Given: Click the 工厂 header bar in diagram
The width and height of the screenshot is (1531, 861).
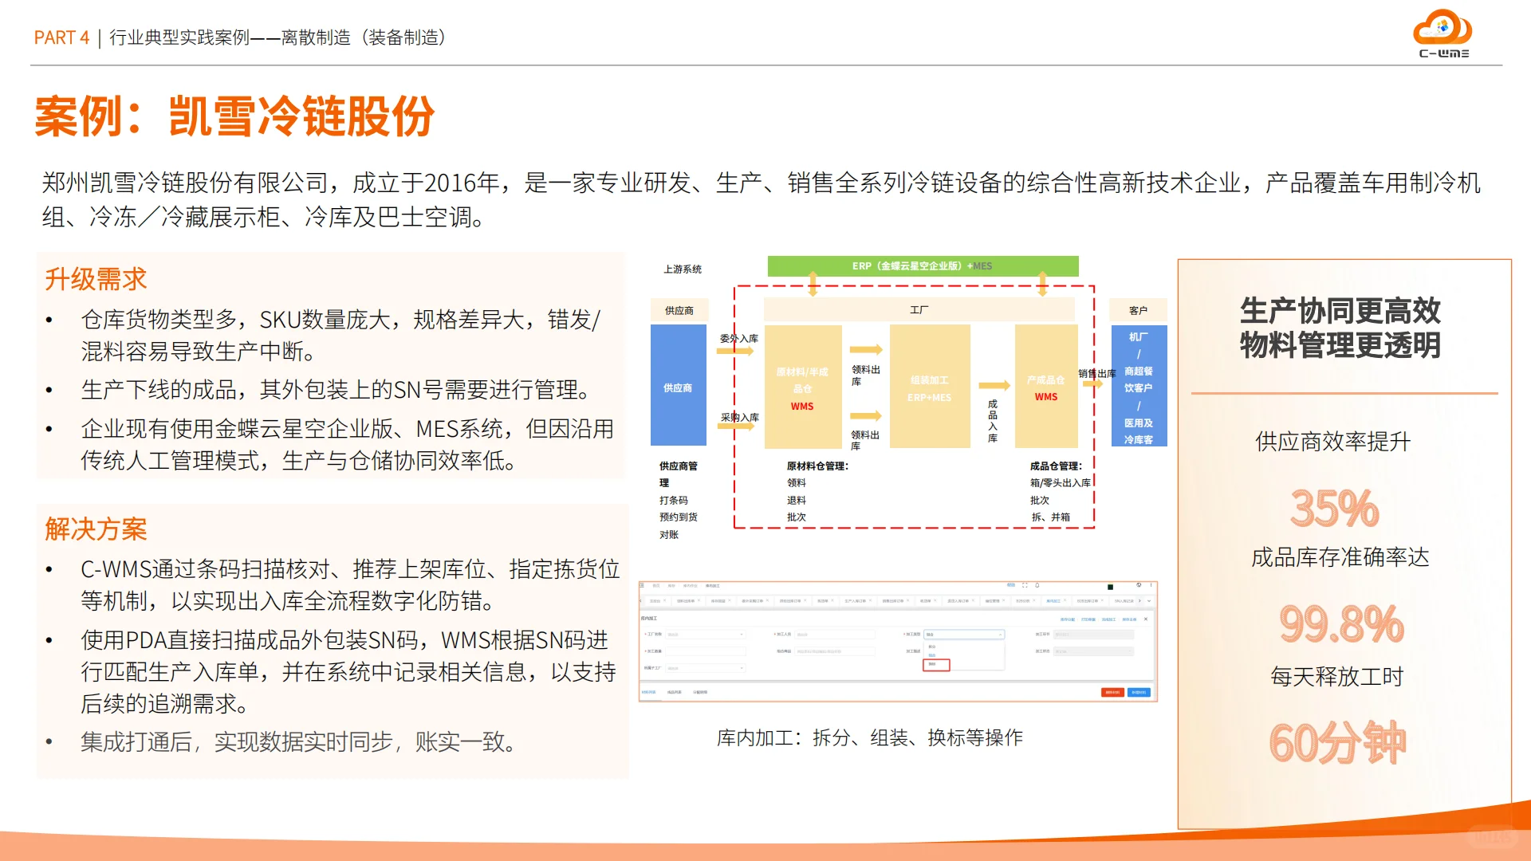Looking at the screenshot, I should [x=919, y=309].
